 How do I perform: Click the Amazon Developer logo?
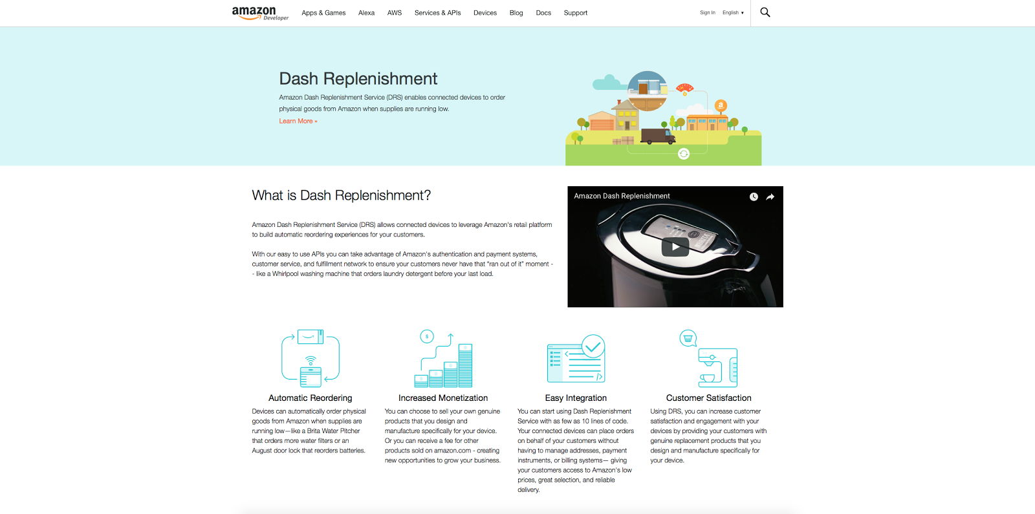[x=260, y=13]
